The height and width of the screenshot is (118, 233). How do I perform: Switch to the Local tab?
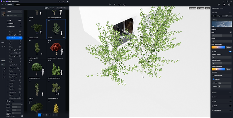pyautogui.click(x=18, y=4)
